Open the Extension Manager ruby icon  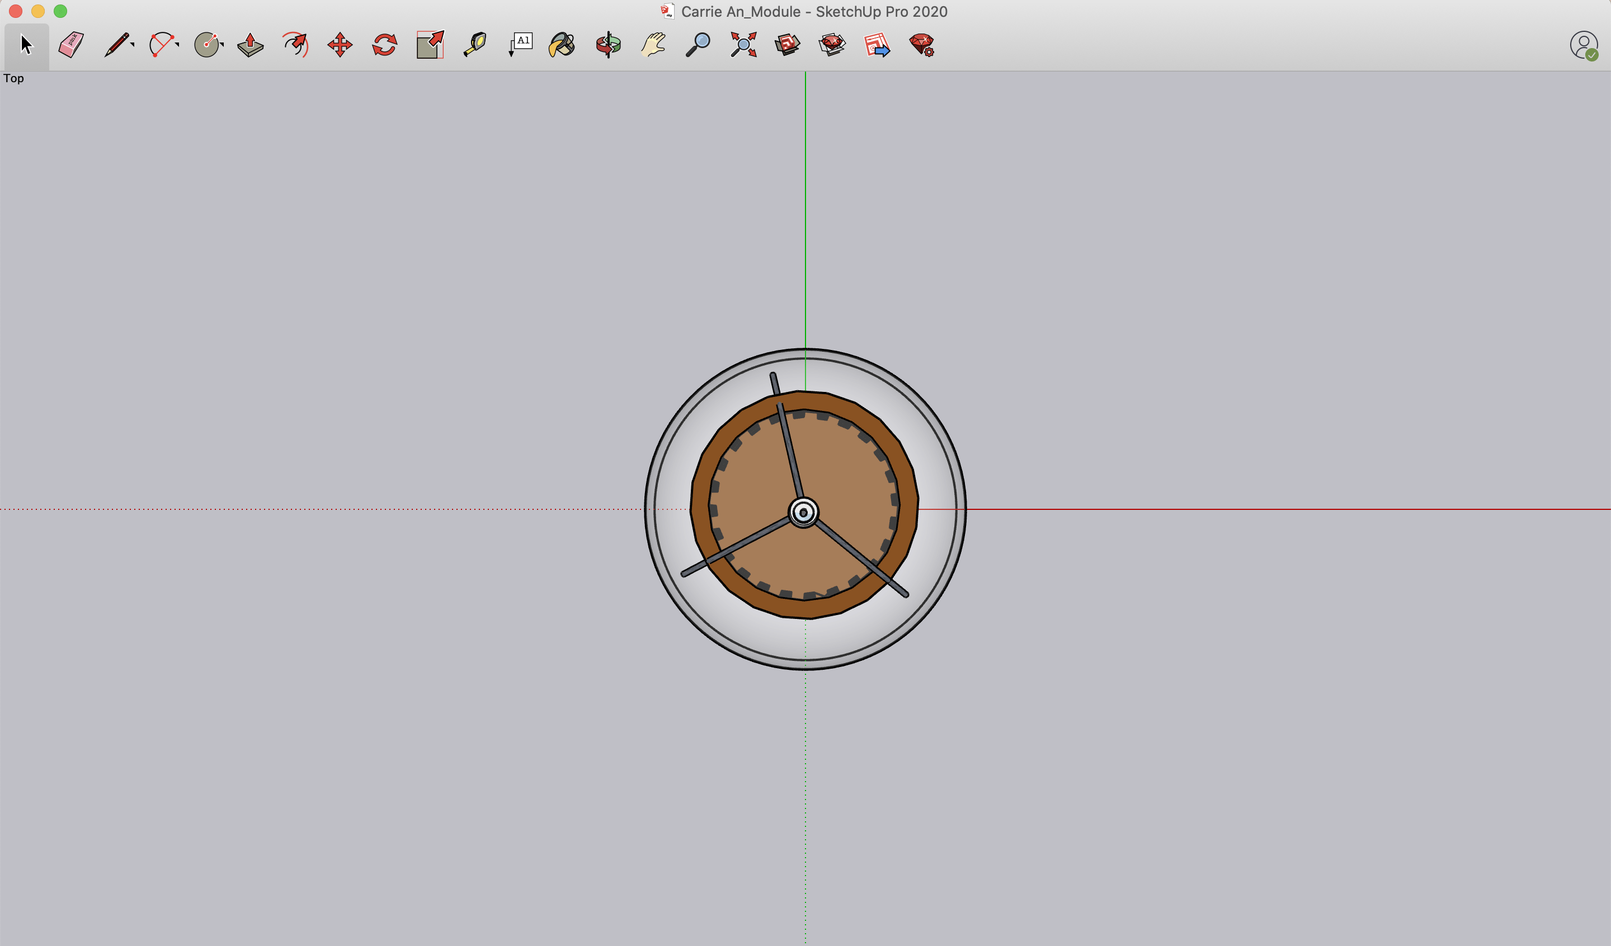point(922,45)
